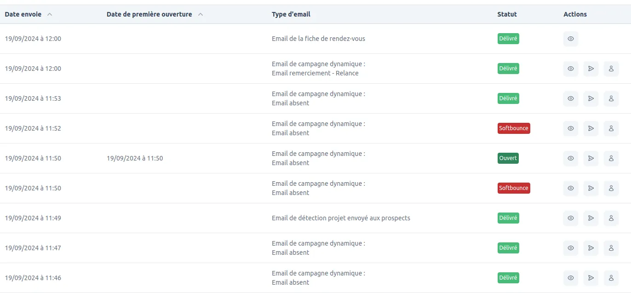Open contact icon for the 11:53 email row
Screen dimensions: 631x293
tap(611, 98)
